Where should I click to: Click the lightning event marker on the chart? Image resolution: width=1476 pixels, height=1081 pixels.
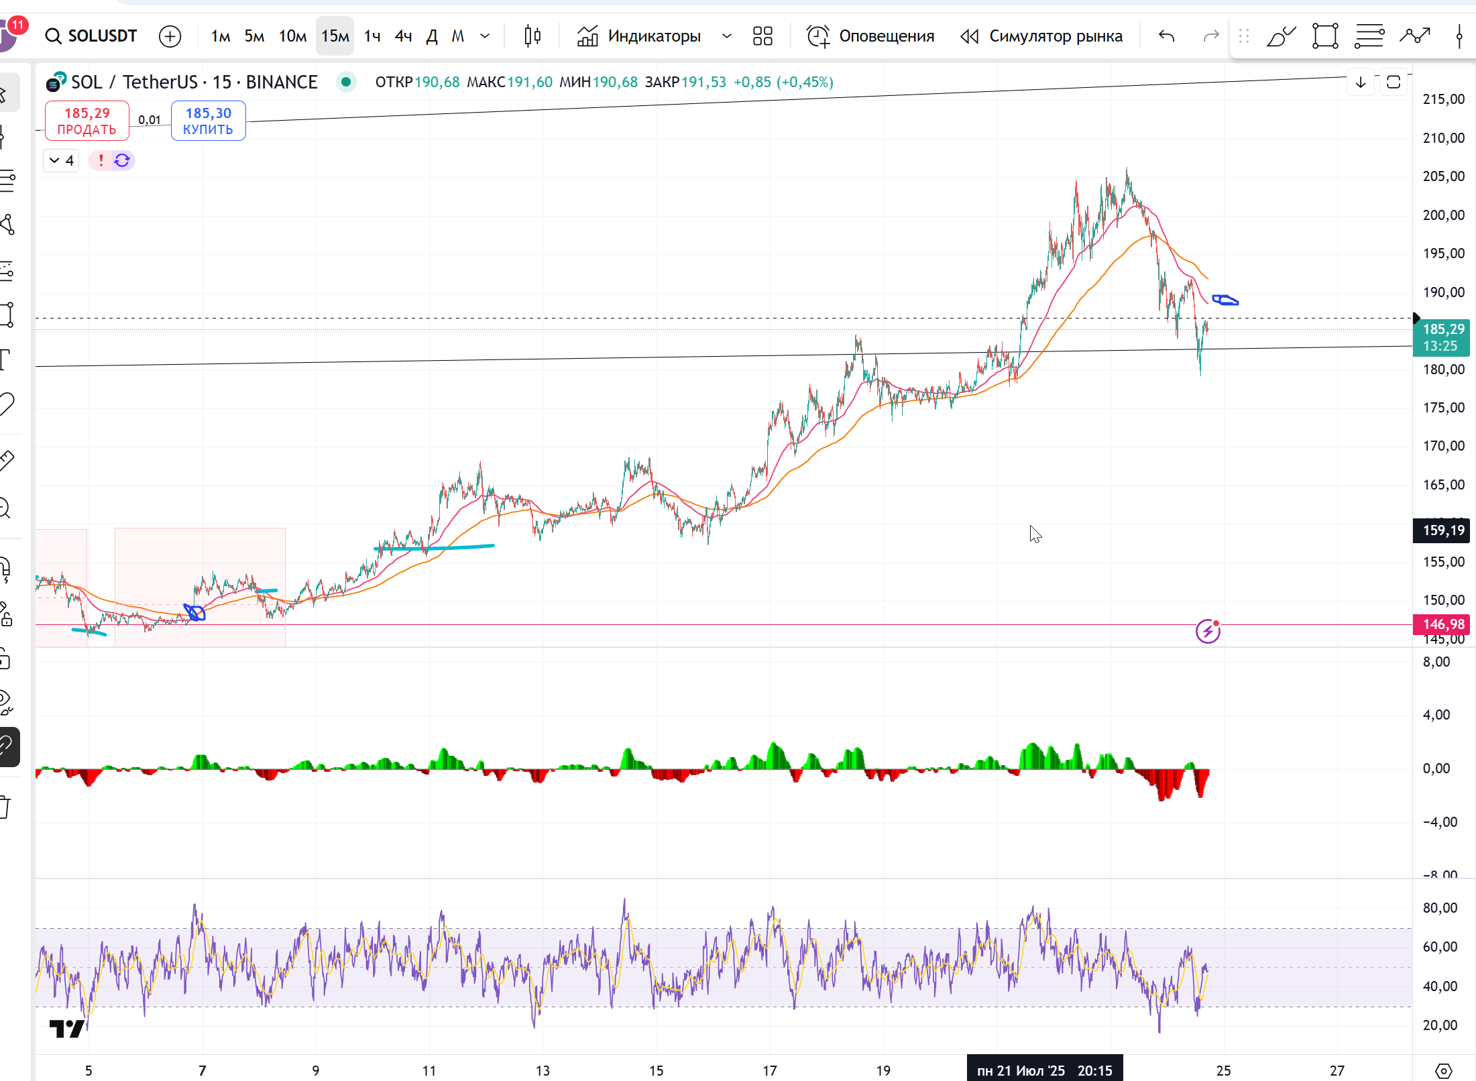[x=1208, y=630]
